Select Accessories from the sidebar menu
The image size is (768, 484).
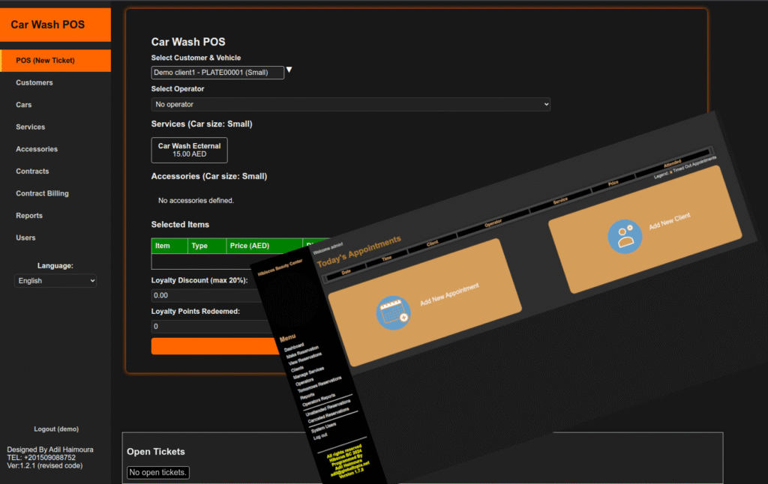(x=37, y=149)
